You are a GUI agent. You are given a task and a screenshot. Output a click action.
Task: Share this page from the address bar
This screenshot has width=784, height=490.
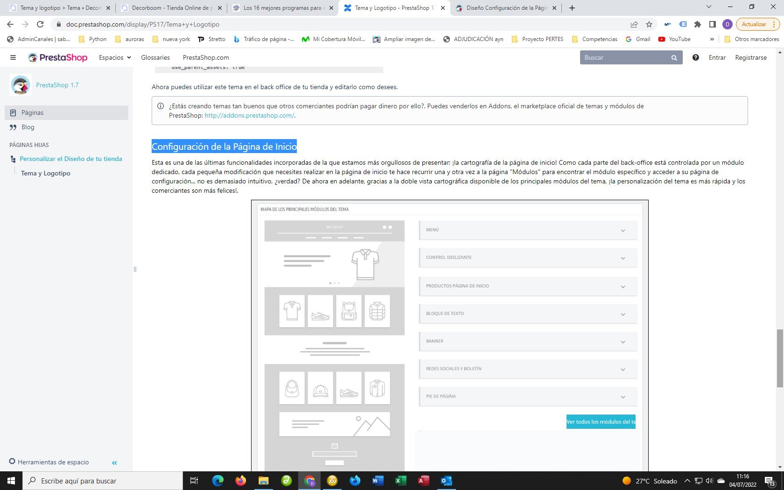tap(634, 24)
